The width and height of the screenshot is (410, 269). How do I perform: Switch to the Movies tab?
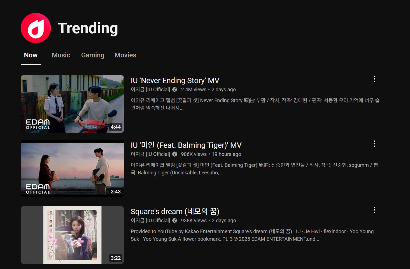pos(125,55)
